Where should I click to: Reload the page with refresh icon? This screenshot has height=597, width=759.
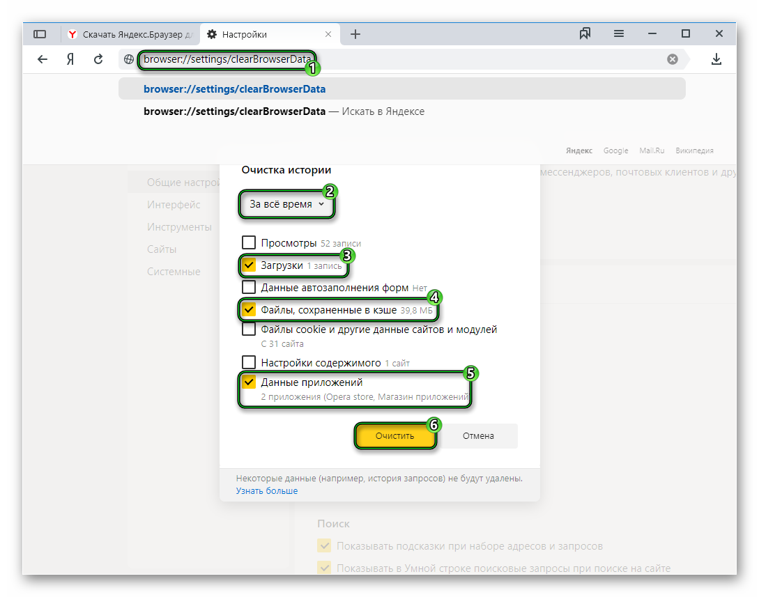click(98, 60)
